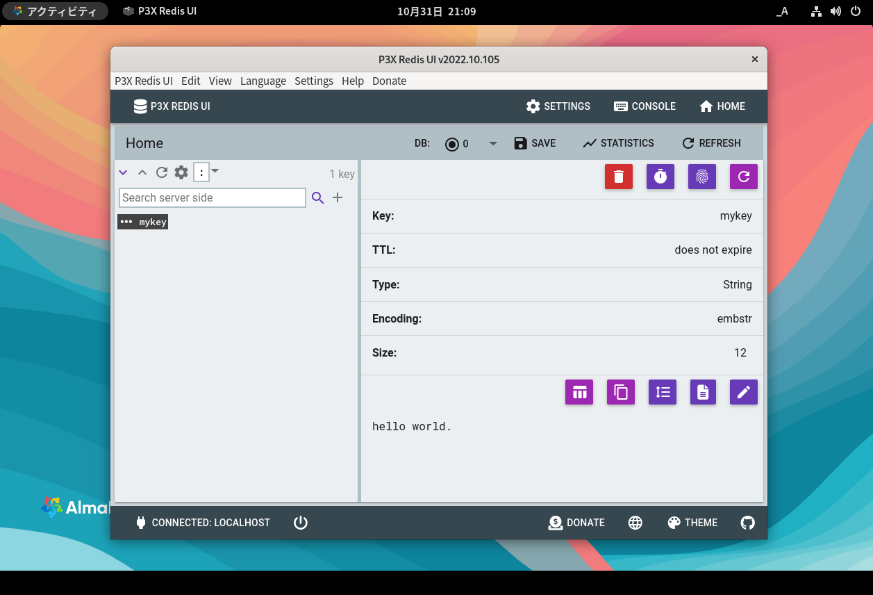Click CONNECTED: LOCALHOST status

pos(203,523)
